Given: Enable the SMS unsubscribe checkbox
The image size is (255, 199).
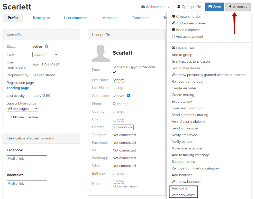Looking at the screenshot, I should (x=8, y=117).
